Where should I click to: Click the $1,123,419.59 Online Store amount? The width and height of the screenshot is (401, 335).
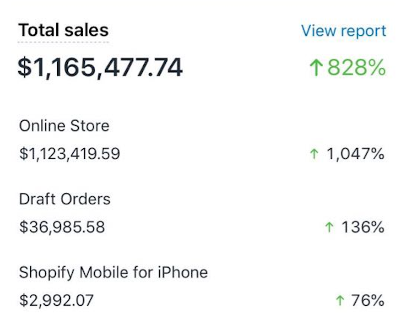pos(70,154)
